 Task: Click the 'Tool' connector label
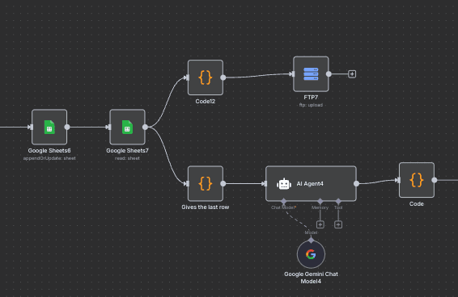point(338,207)
